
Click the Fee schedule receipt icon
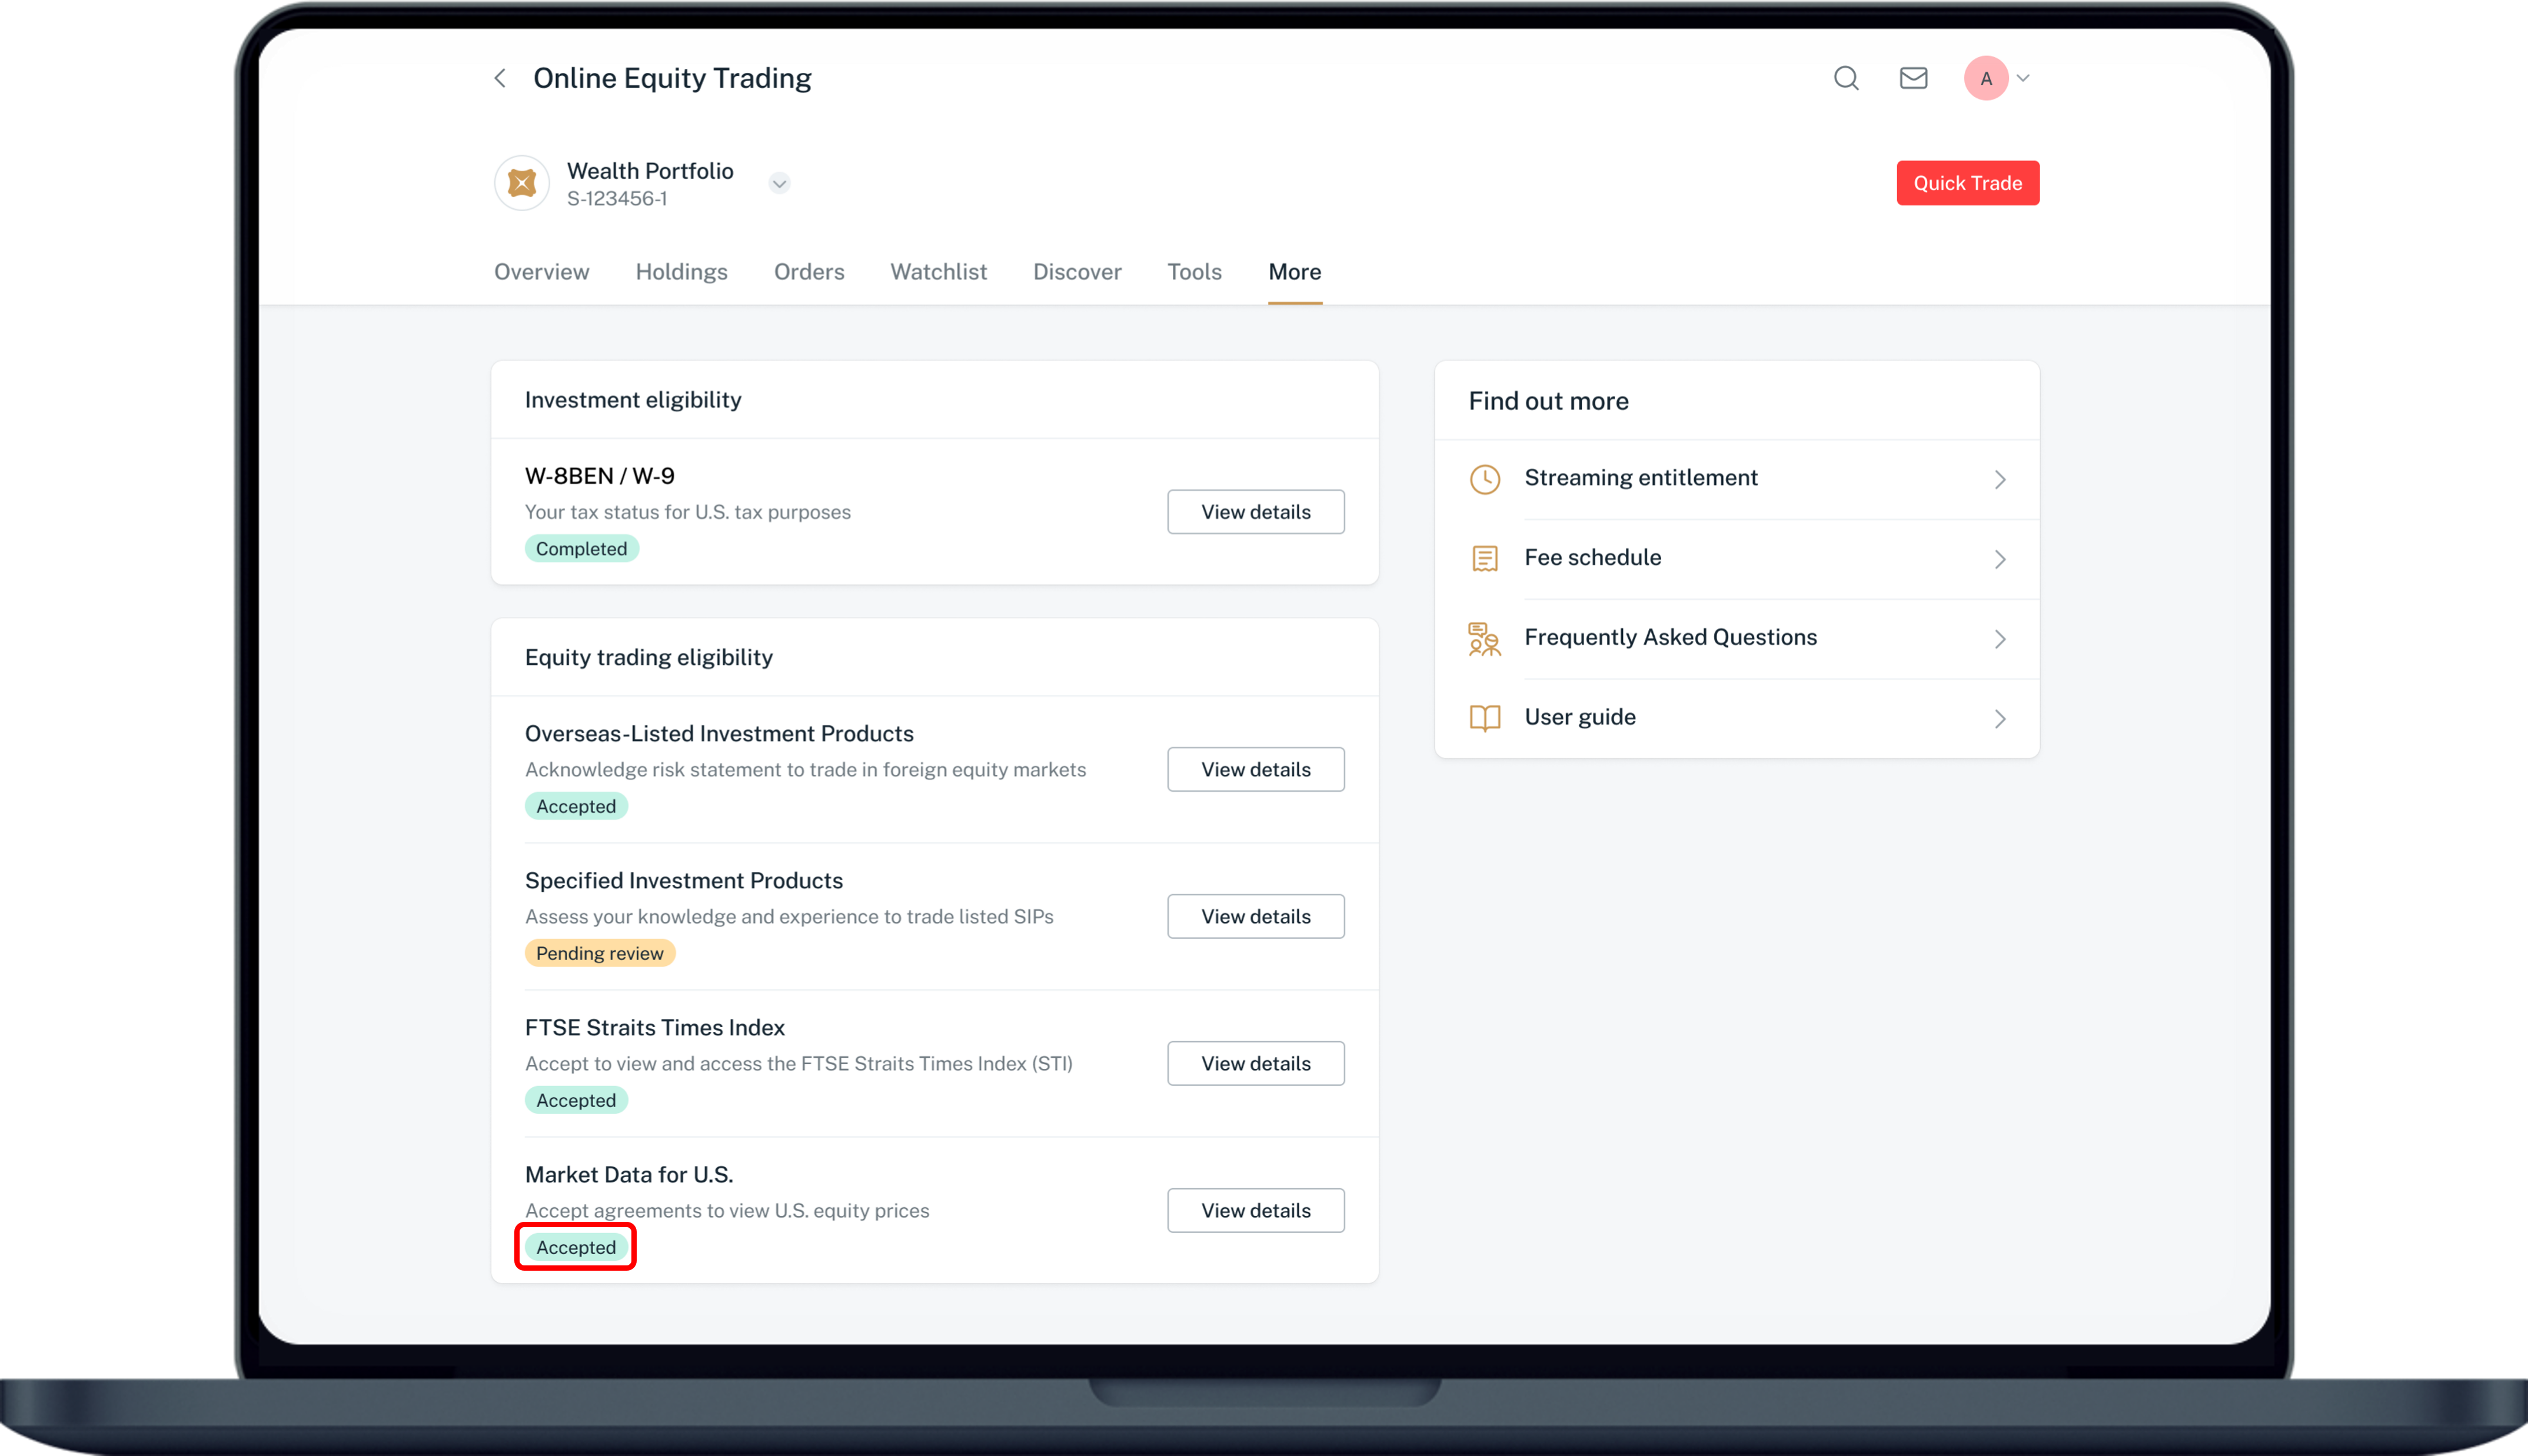(x=1485, y=558)
